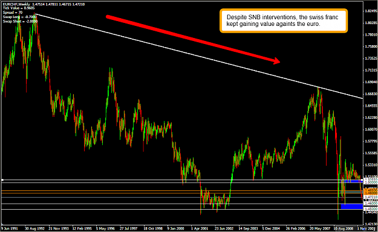The image size is (378, 232).
Task: Click the white 1.46000 price level tag
Action: click(371, 204)
